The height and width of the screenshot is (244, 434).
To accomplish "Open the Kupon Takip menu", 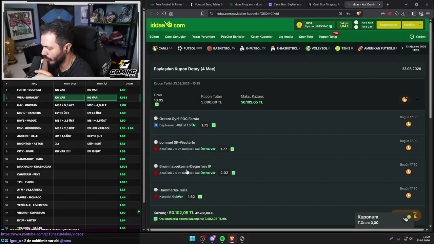I will 328,37.
